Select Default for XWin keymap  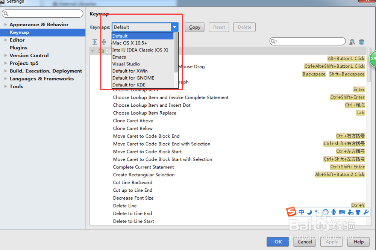click(x=143, y=71)
